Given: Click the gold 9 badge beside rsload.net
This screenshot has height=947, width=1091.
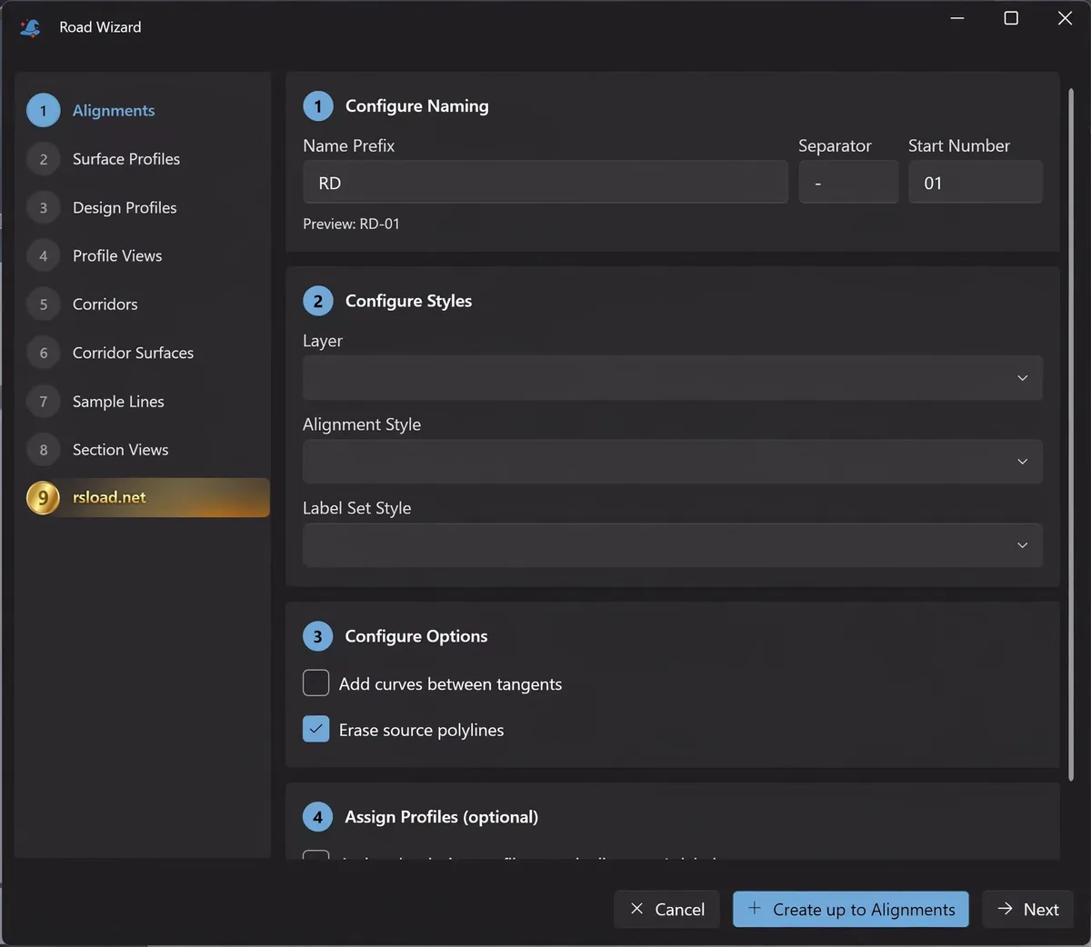Looking at the screenshot, I should (43, 498).
